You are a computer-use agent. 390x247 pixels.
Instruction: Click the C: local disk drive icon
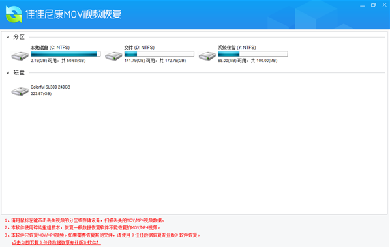point(20,56)
